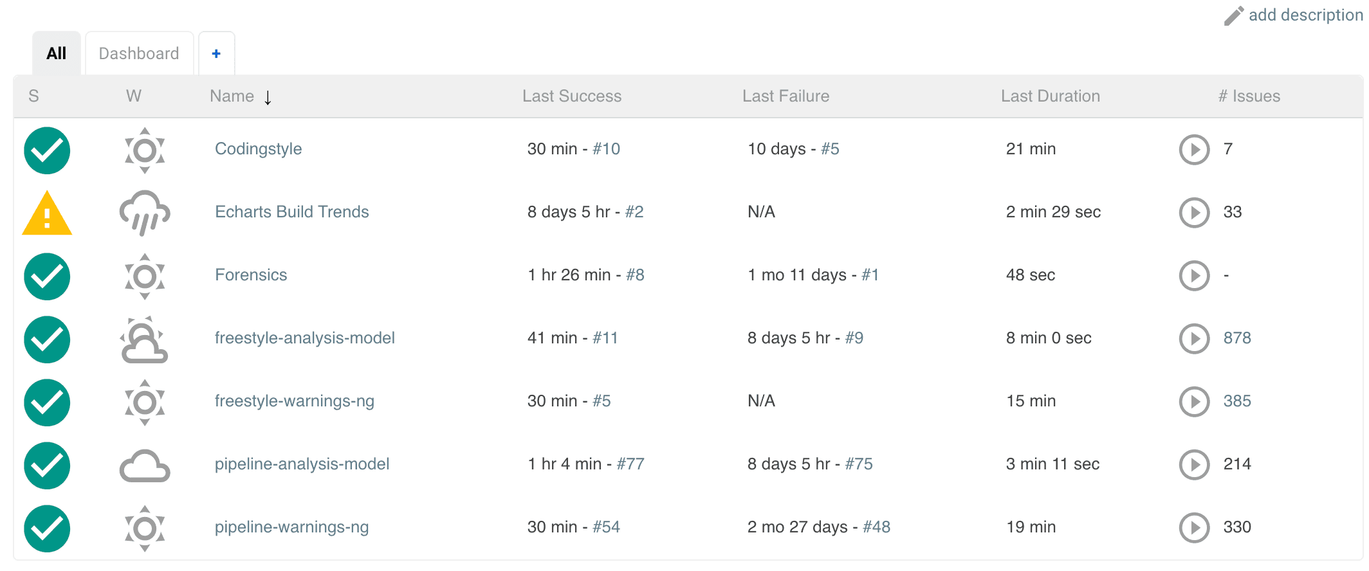This screenshot has width=1369, height=571.
Task: Click the rainy weather icon for Echarts
Action: tap(145, 213)
